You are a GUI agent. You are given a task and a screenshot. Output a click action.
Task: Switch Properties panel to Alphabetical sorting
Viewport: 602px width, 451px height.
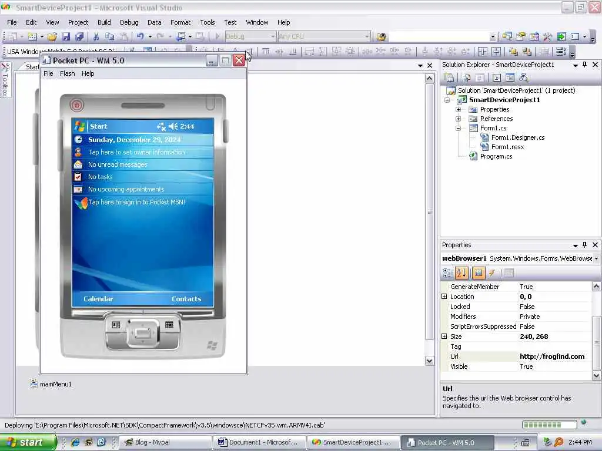click(x=461, y=272)
